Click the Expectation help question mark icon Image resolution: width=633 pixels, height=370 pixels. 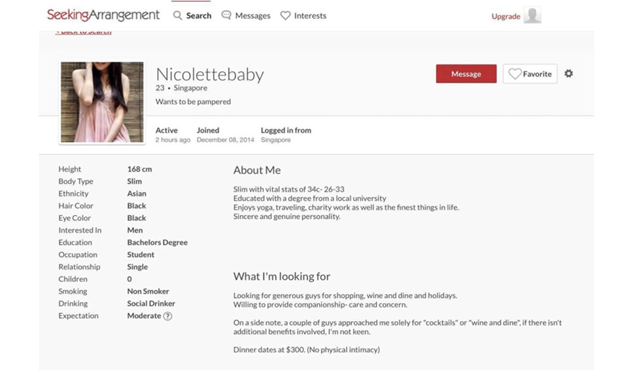(167, 316)
